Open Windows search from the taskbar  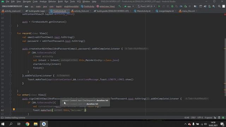point(11,124)
